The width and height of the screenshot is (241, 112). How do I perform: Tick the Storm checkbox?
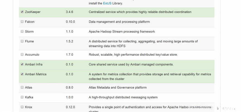point(22,31)
